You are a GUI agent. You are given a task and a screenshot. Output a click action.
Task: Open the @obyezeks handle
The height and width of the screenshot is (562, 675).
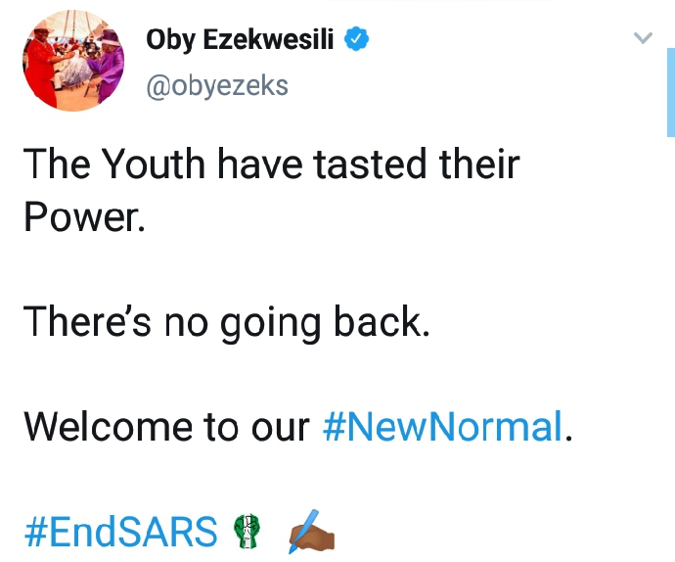(x=217, y=86)
